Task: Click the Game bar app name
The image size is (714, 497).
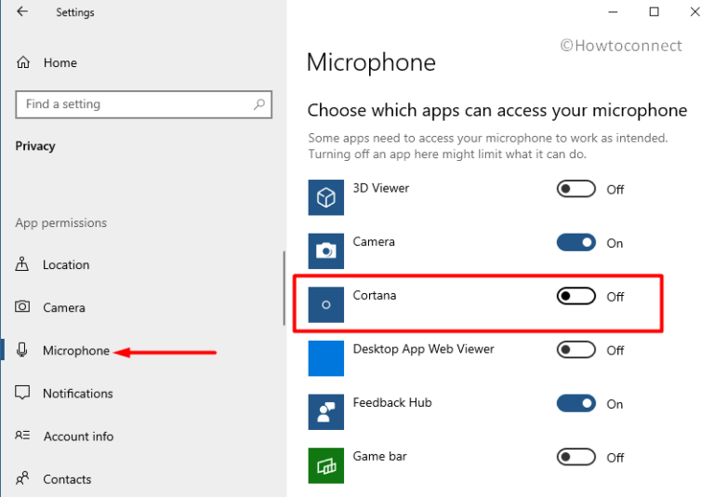Action: click(x=379, y=456)
